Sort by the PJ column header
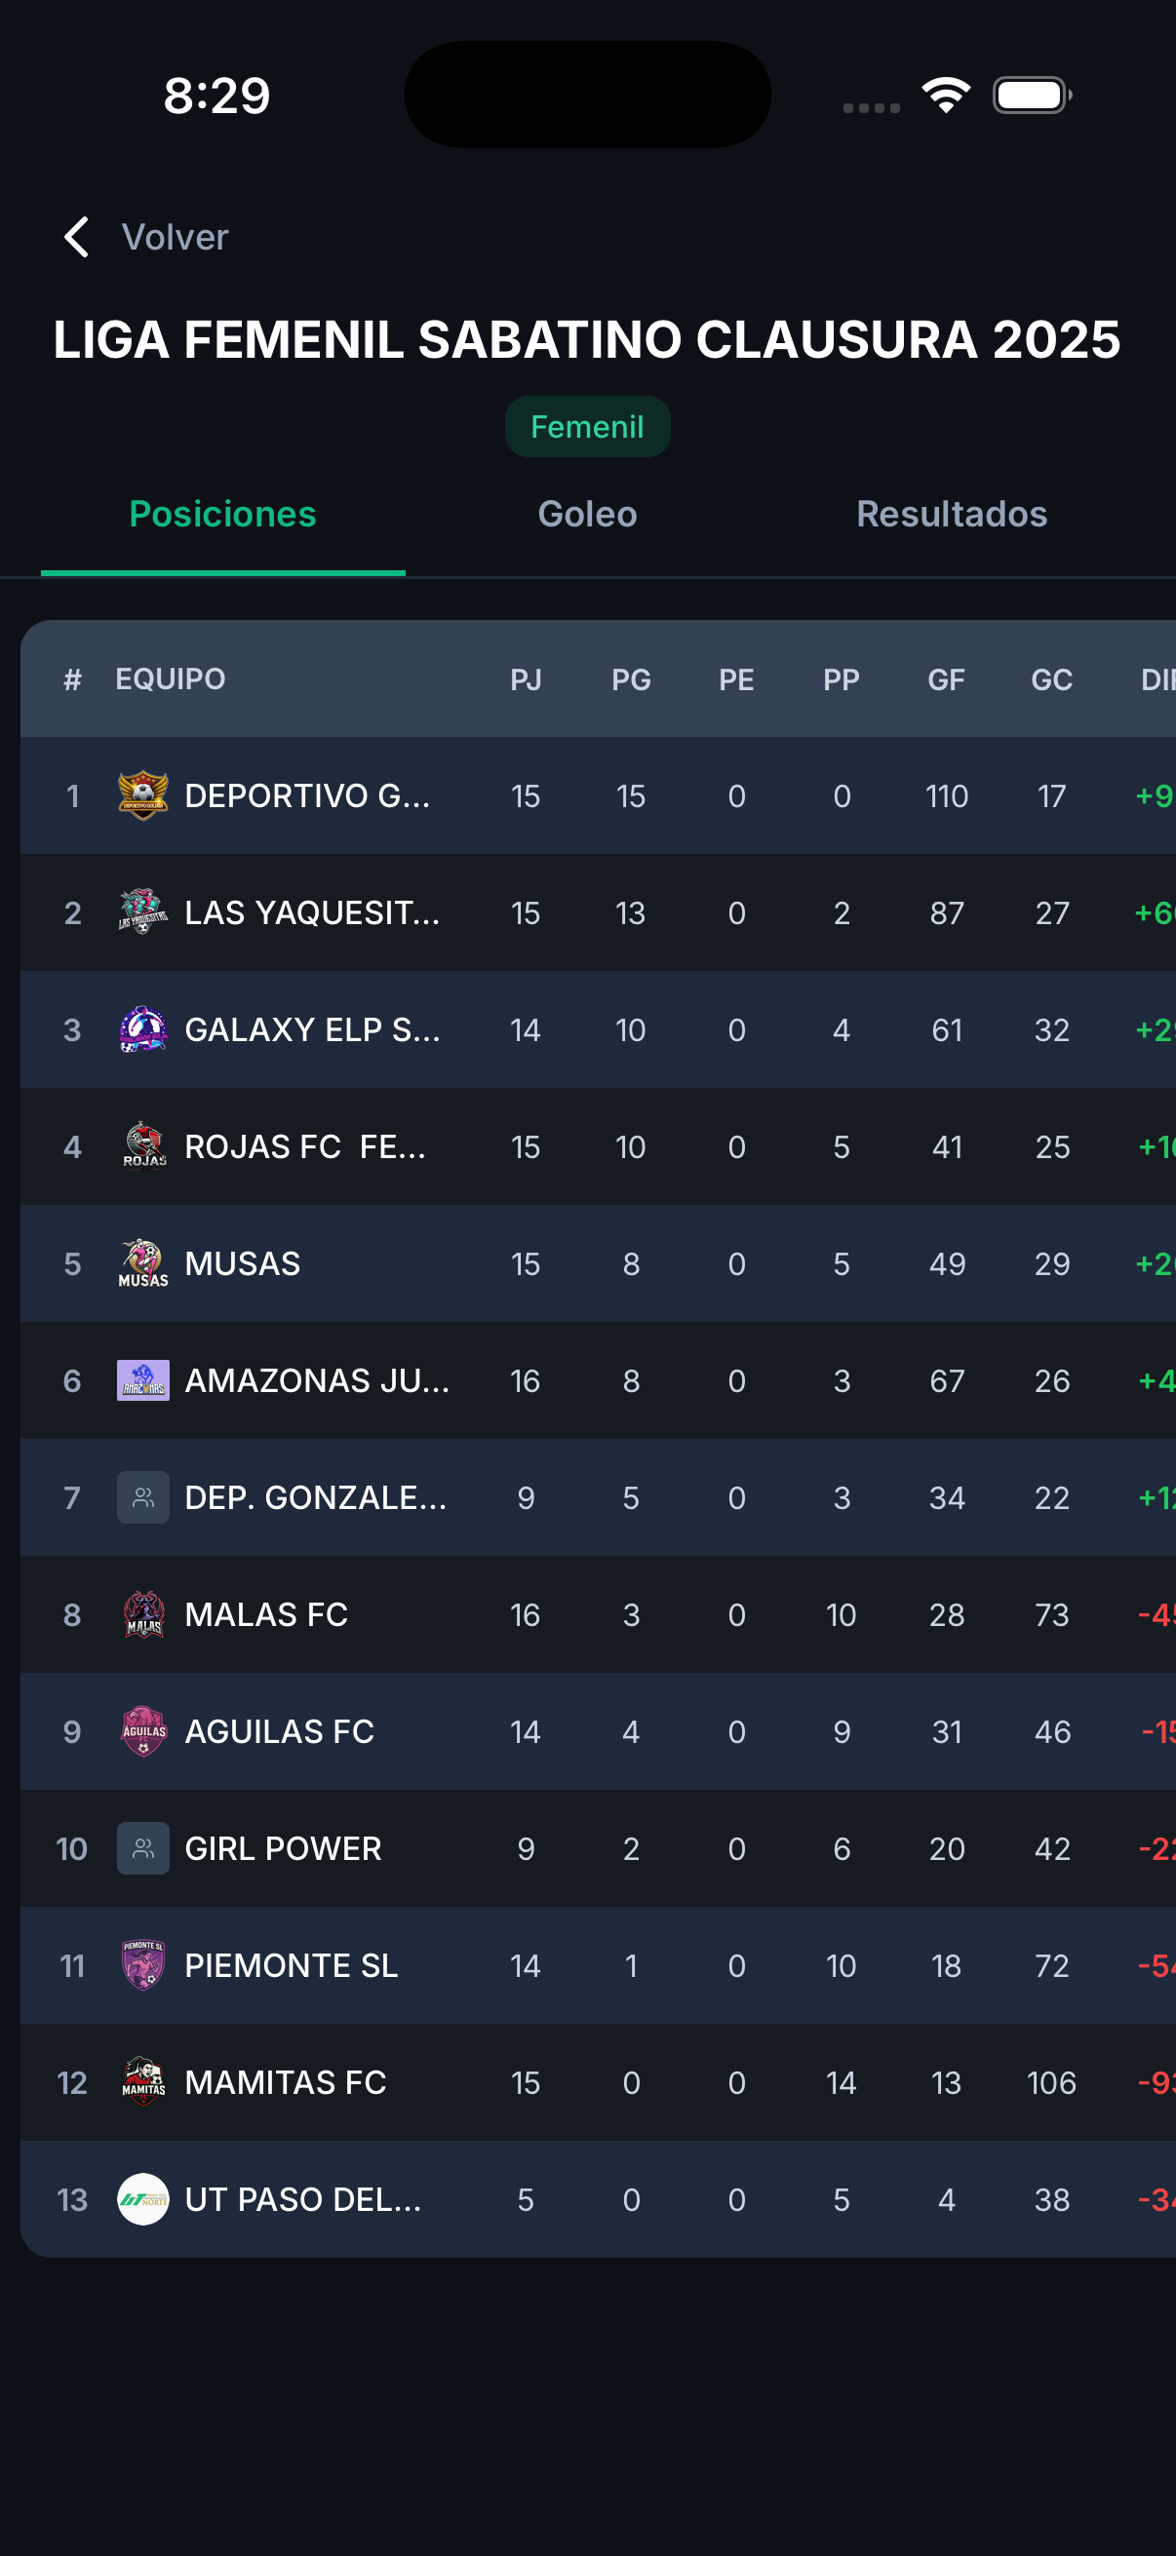 coord(526,678)
